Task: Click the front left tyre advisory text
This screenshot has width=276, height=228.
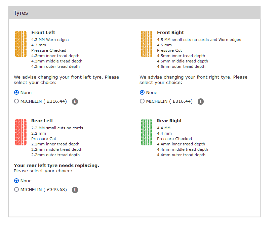Action: click(x=66, y=80)
